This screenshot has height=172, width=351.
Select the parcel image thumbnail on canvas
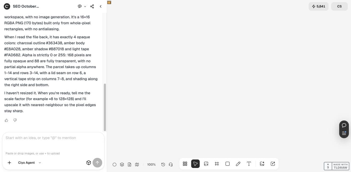click(x=109, y=2)
